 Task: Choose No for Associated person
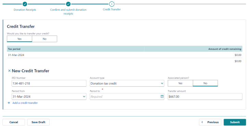[205, 83]
